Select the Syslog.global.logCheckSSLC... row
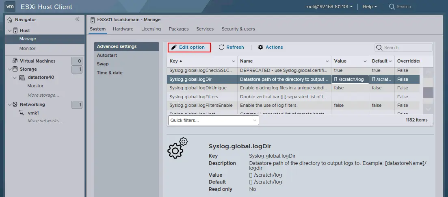This screenshot has width=448, height=197. [293, 70]
